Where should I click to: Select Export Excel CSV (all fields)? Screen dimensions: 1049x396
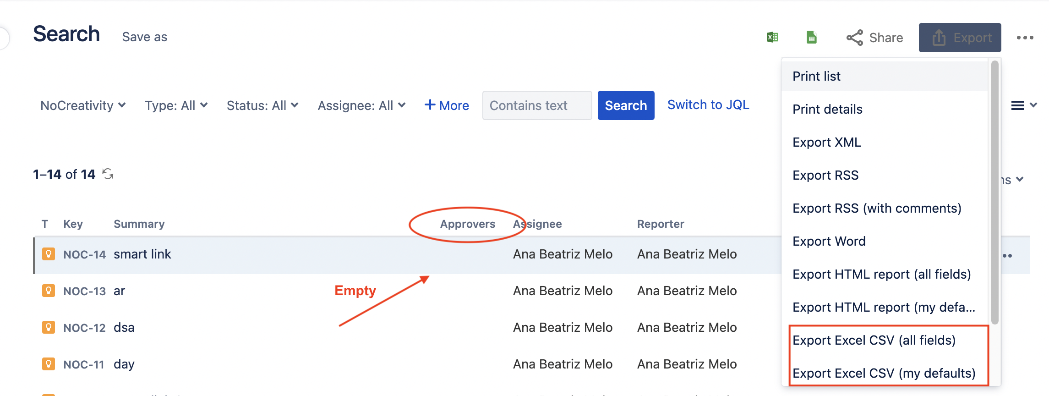tap(874, 340)
